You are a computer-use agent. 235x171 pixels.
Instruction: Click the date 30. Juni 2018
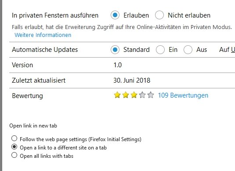pyautogui.click(x=132, y=80)
